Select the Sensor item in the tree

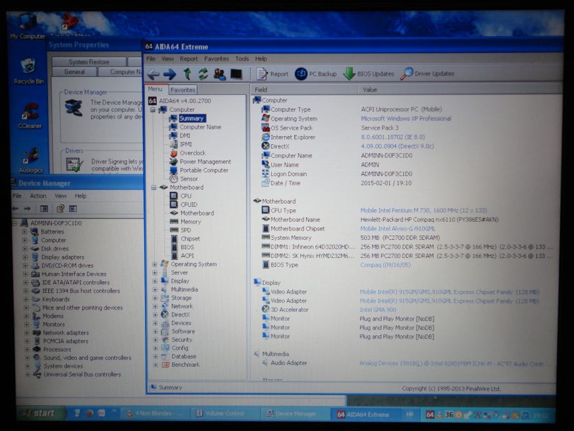pyautogui.click(x=189, y=179)
